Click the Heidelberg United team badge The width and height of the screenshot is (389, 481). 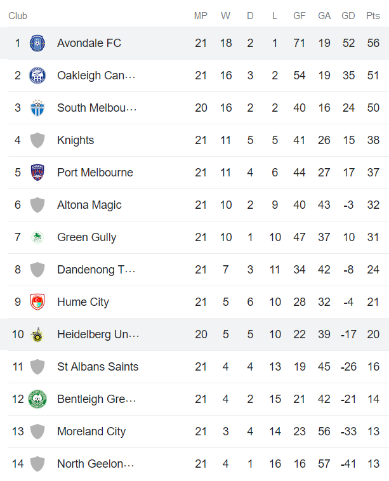(x=37, y=334)
